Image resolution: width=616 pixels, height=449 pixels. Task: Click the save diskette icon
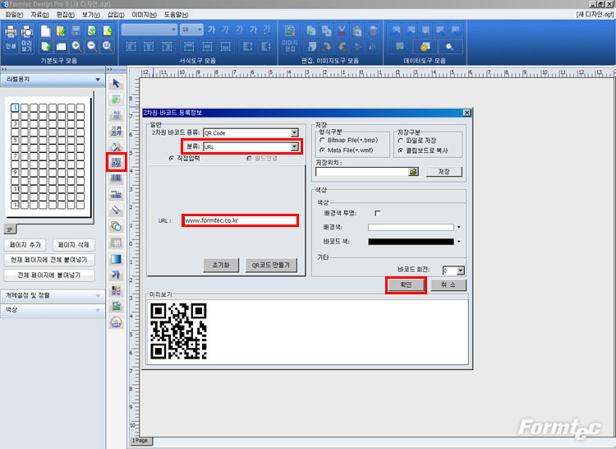click(76, 30)
